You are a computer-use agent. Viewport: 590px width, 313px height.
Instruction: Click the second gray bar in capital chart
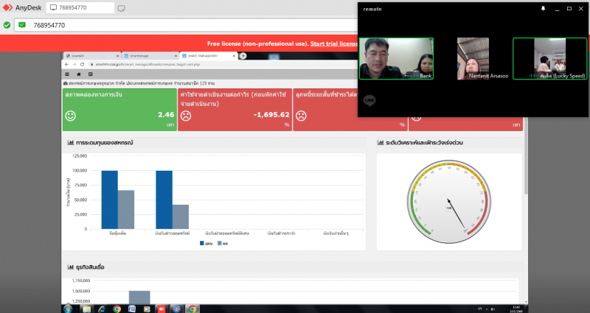point(181,217)
